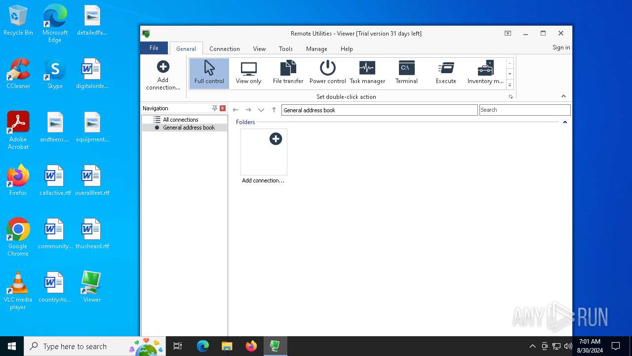This screenshot has height=356, width=632.
Task: Open Task View on taskbar
Action: tap(178, 346)
